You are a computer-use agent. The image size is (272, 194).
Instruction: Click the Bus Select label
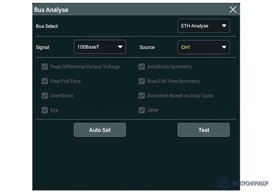(x=47, y=26)
